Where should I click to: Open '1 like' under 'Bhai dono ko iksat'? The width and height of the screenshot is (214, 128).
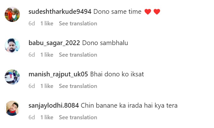point(47,86)
